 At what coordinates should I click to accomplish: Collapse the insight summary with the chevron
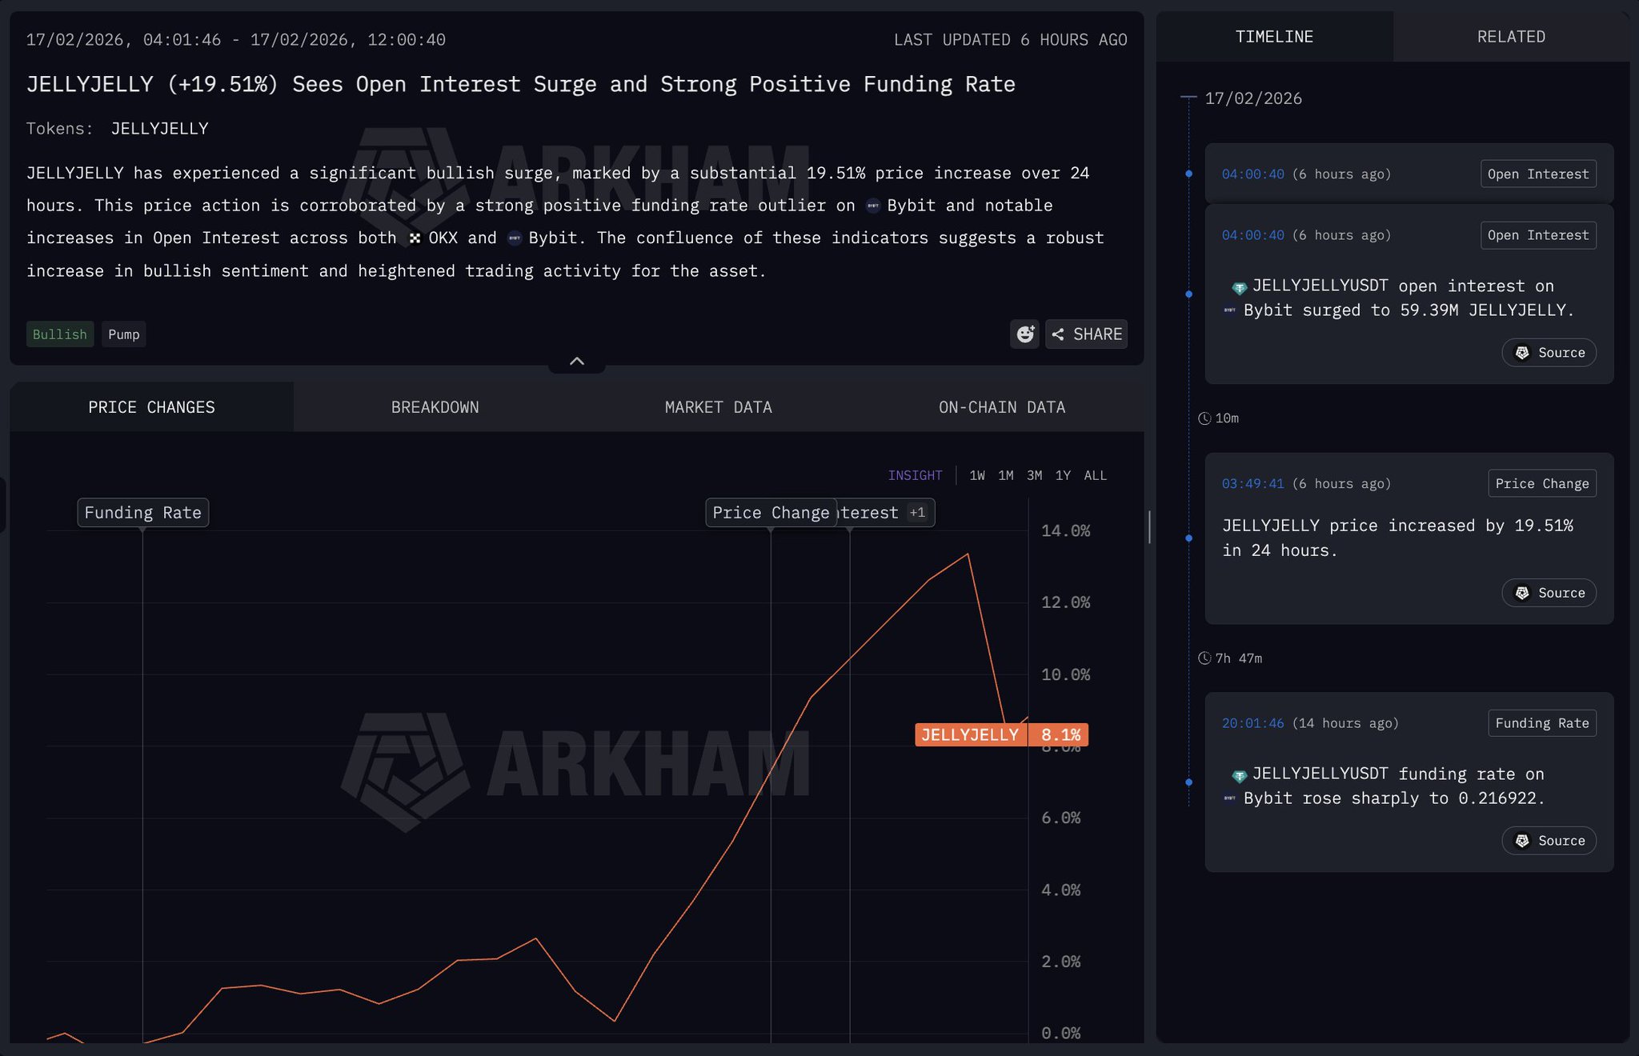tap(576, 362)
